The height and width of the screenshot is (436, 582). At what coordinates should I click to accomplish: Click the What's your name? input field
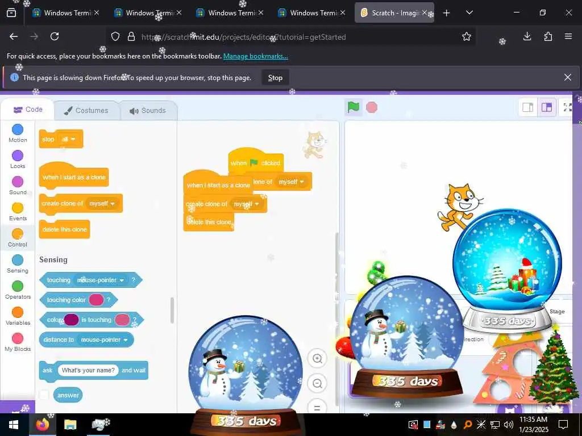click(x=88, y=370)
